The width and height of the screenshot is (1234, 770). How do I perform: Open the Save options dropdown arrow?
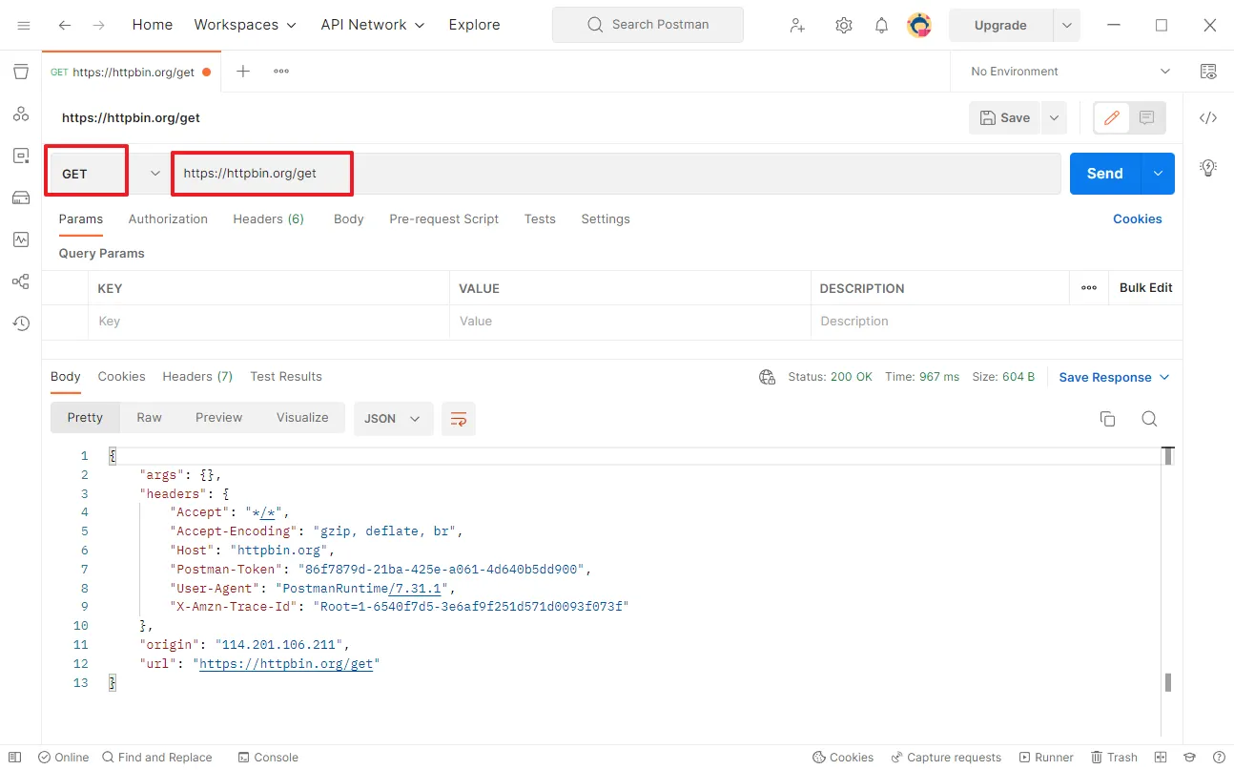coord(1054,118)
